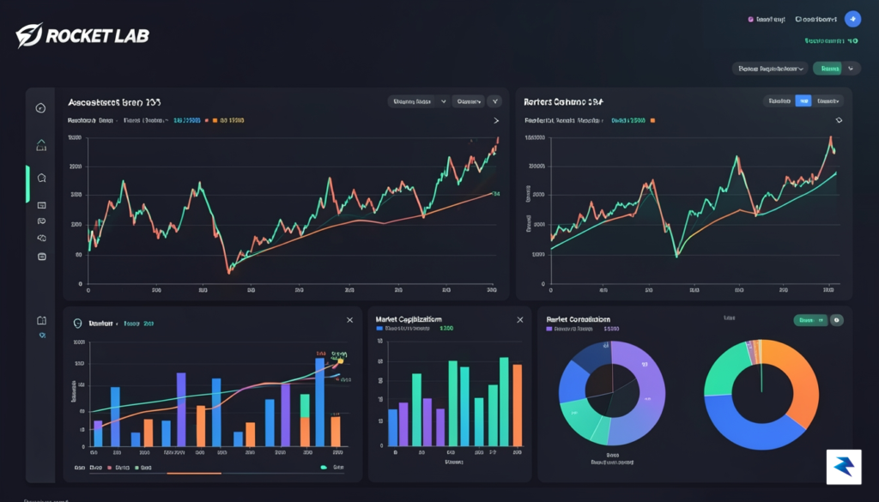Click the right arrow in the first chart panel
879x502 pixels.
pos(496,120)
